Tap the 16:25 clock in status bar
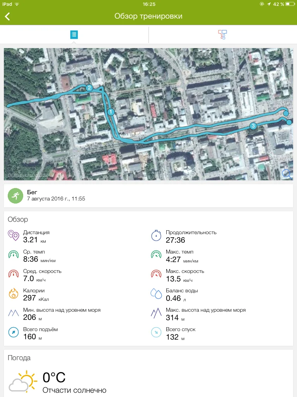Screen dimensions: 297x397 [x=149, y=4]
